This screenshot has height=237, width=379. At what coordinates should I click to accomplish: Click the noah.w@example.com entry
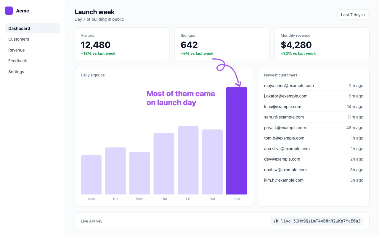coord(314,170)
